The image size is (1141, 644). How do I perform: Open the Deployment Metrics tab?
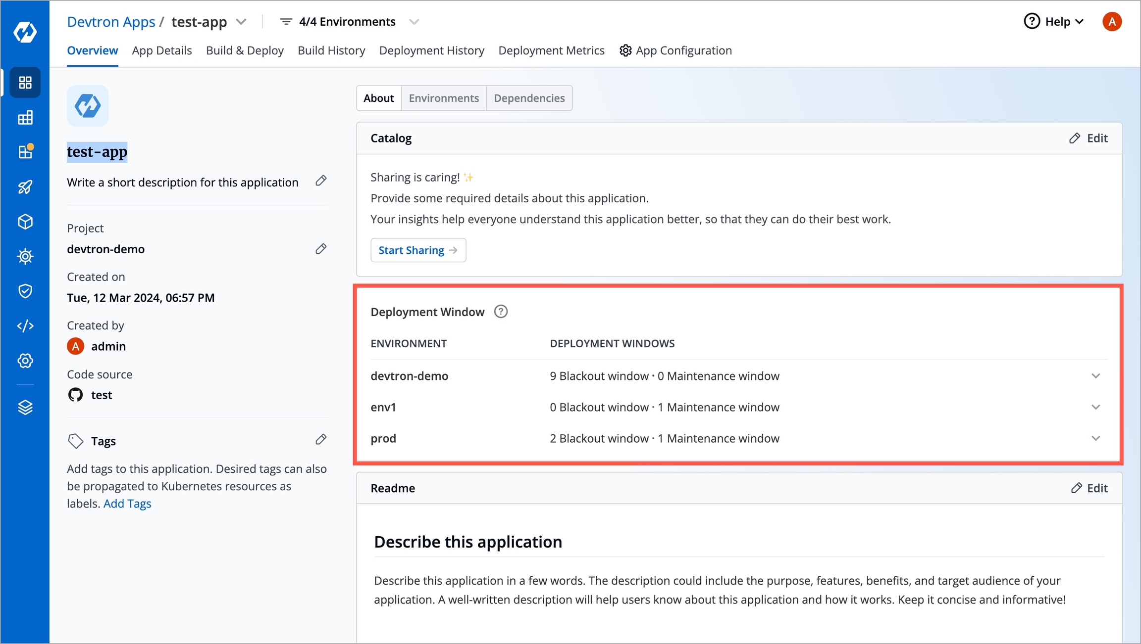pyautogui.click(x=551, y=50)
